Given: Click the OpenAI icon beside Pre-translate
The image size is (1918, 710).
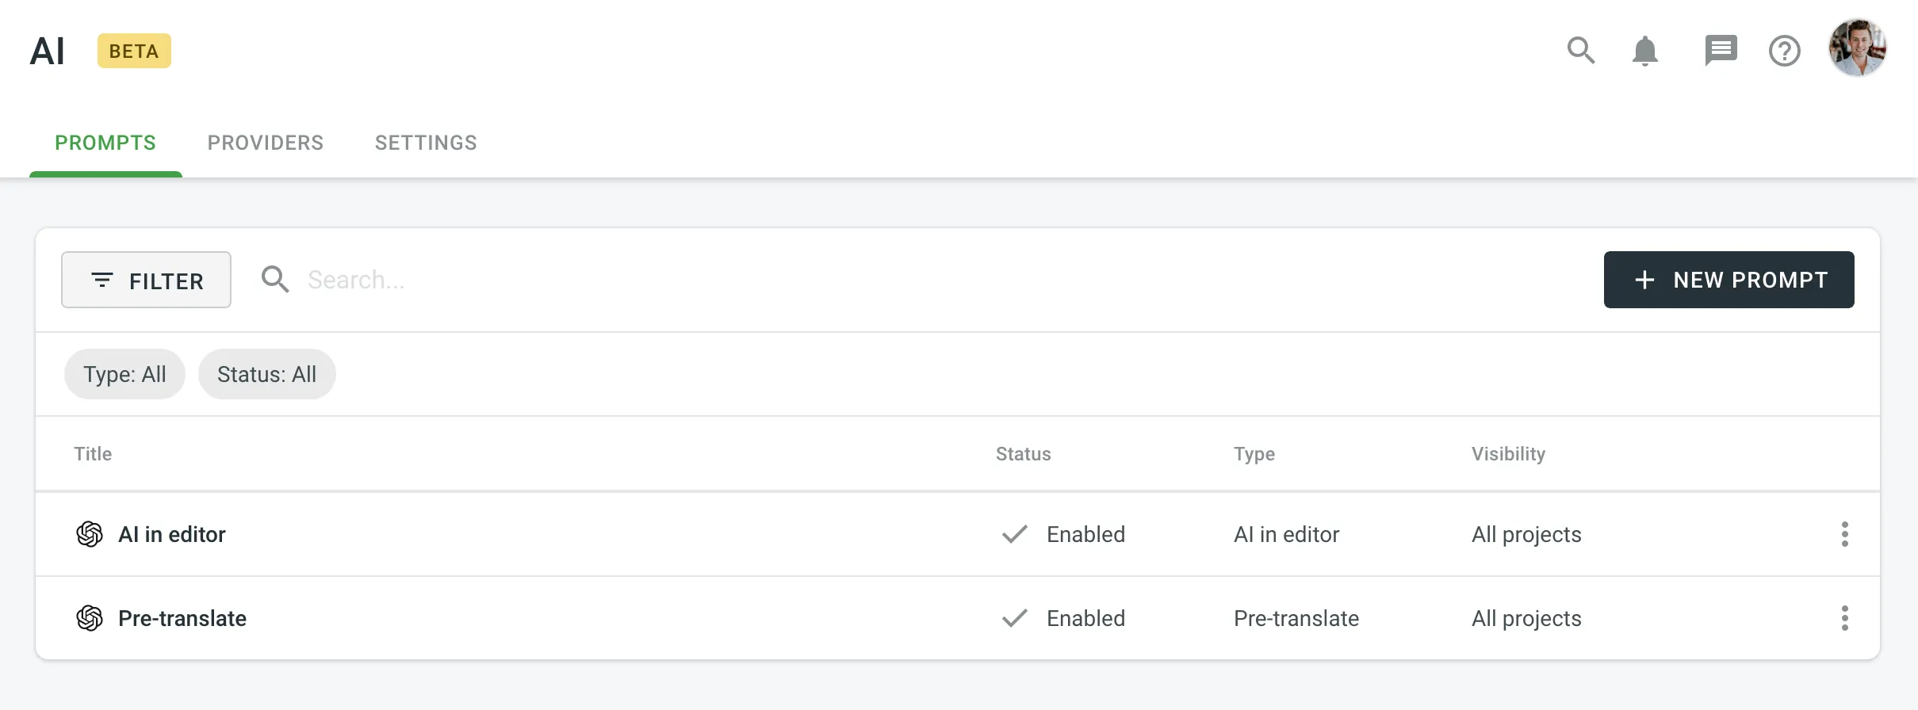Looking at the screenshot, I should pos(90,618).
